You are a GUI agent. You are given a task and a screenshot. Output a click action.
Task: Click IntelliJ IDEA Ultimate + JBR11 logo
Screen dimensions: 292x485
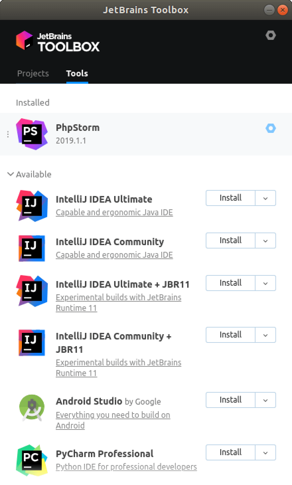[32, 291]
